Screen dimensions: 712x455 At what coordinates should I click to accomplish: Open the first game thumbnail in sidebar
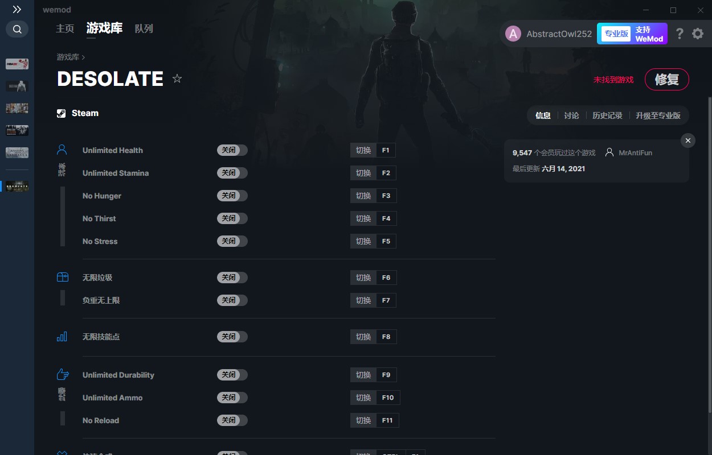(x=17, y=64)
